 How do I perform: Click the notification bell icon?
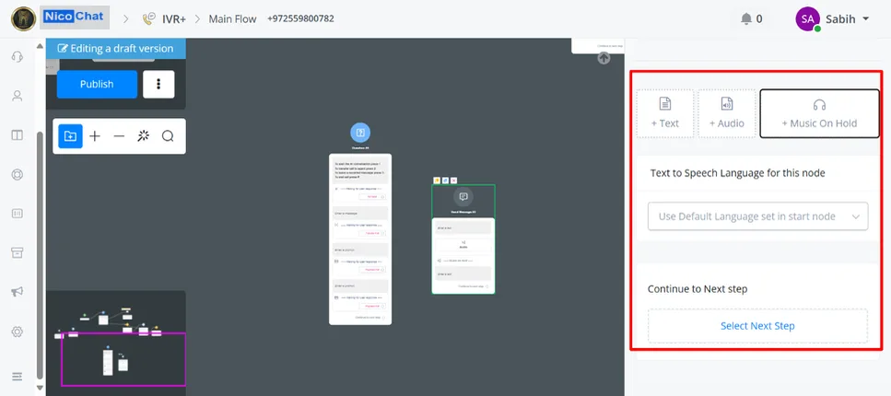746,18
